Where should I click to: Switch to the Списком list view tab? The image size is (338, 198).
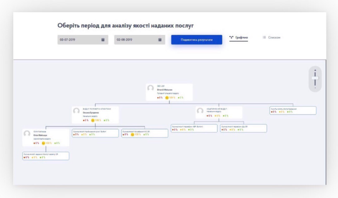[271, 38]
